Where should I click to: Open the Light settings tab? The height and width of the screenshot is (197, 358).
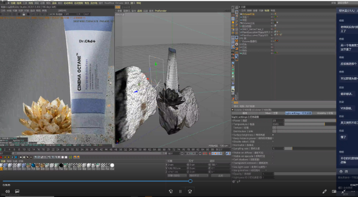coord(298,113)
